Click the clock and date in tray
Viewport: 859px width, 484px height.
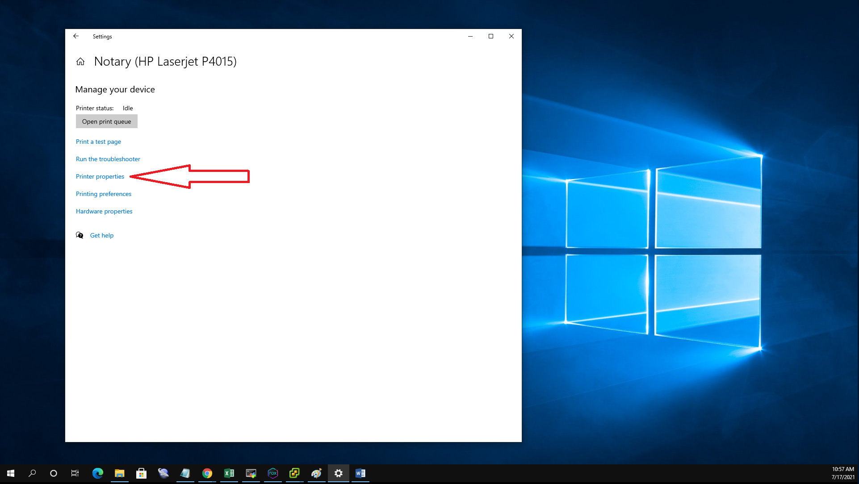(842, 473)
